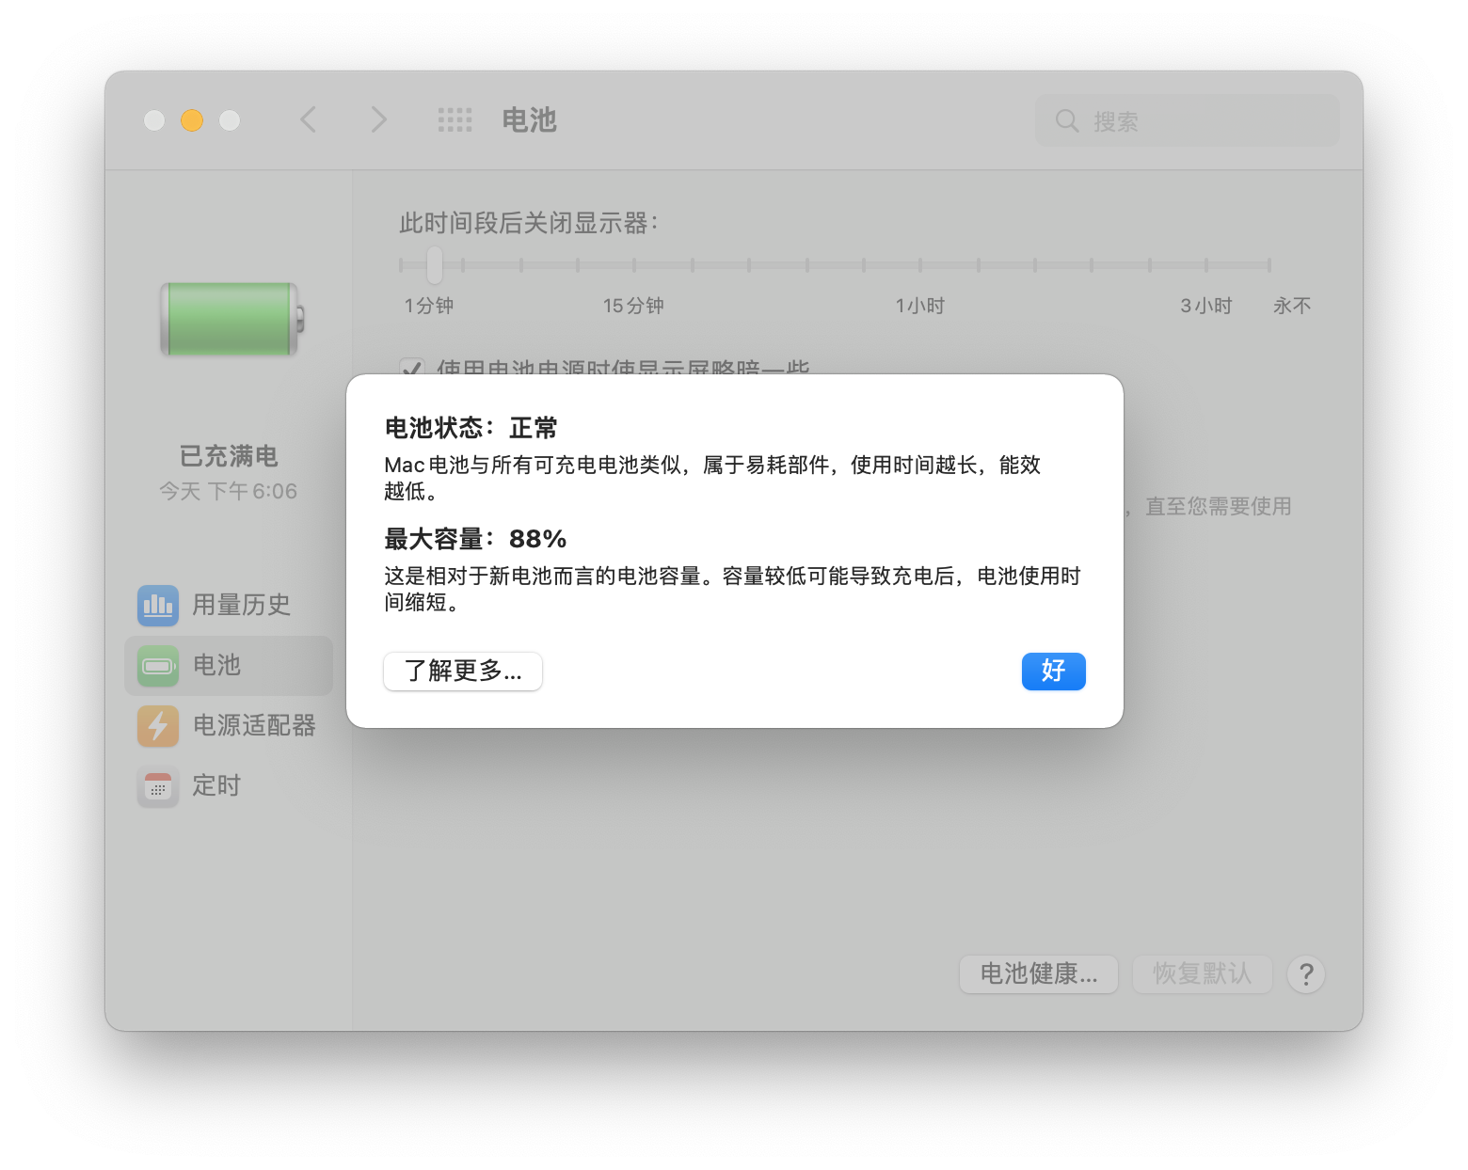Go forward with the right chevron
The width and height of the screenshot is (1468, 1170).
tap(378, 120)
